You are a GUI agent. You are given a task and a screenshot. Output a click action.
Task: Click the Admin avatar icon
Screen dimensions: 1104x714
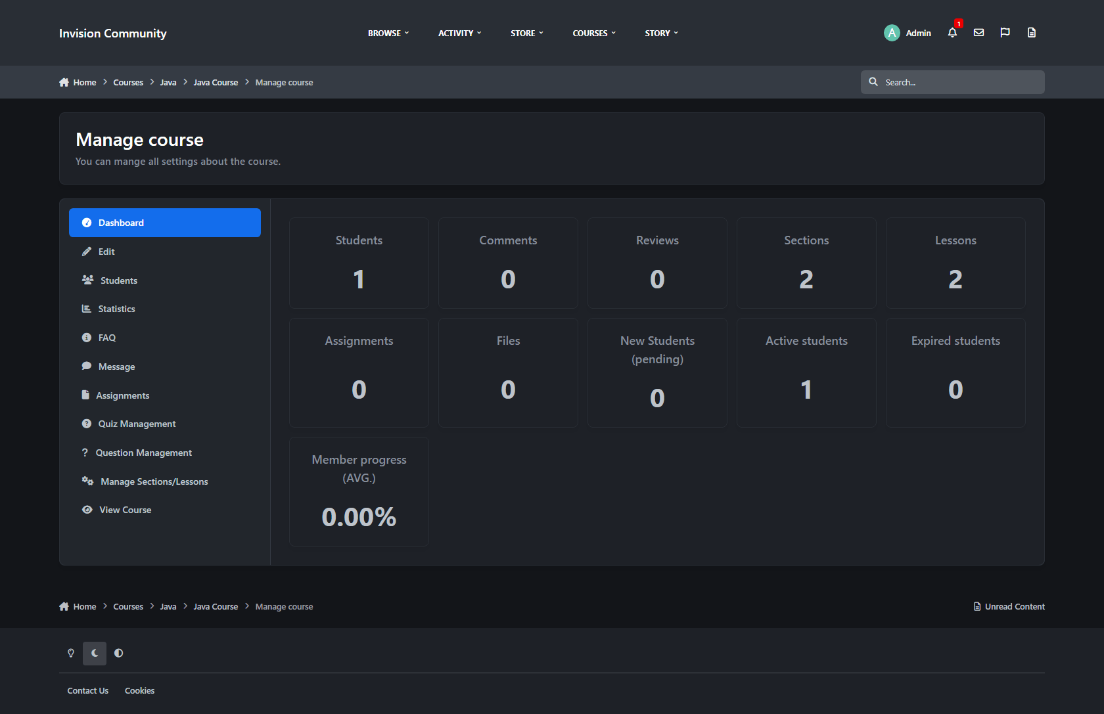coord(892,33)
